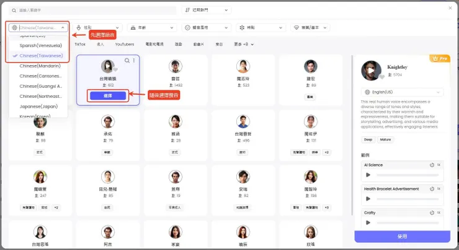Click the smiley voice-style icon
The image size is (459, 250).
(188, 27)
